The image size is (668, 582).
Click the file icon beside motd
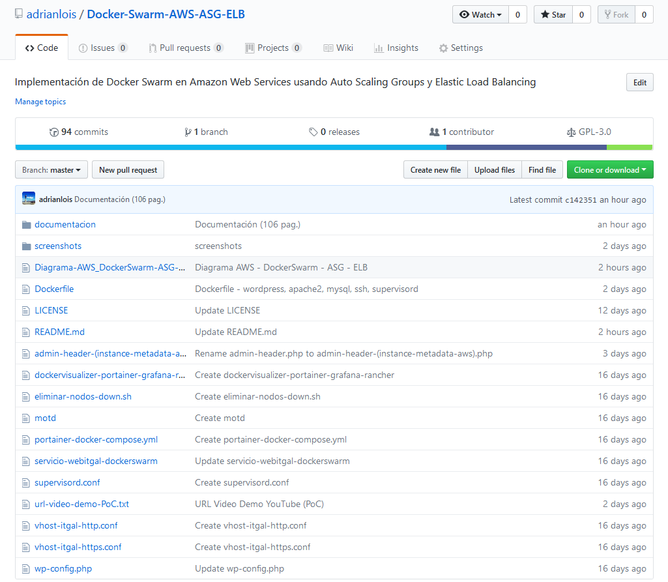tap(26, 418)
